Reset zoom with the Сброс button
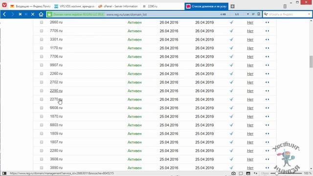This screenshot has height=176, width=313. 265,174
